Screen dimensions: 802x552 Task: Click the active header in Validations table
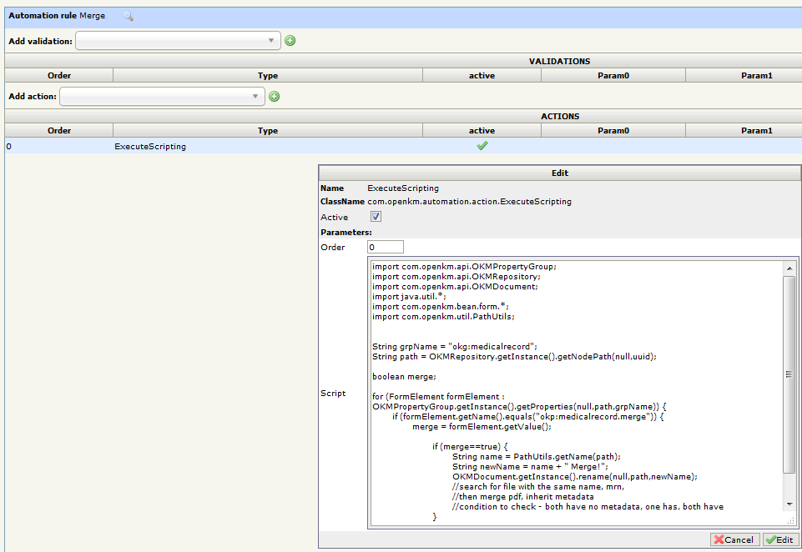pyautogui.click(x=482, y=75)
